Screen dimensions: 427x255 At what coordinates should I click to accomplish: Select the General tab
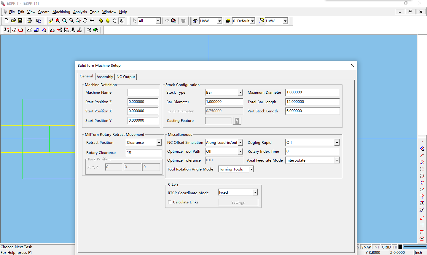(x=86, y=76)
